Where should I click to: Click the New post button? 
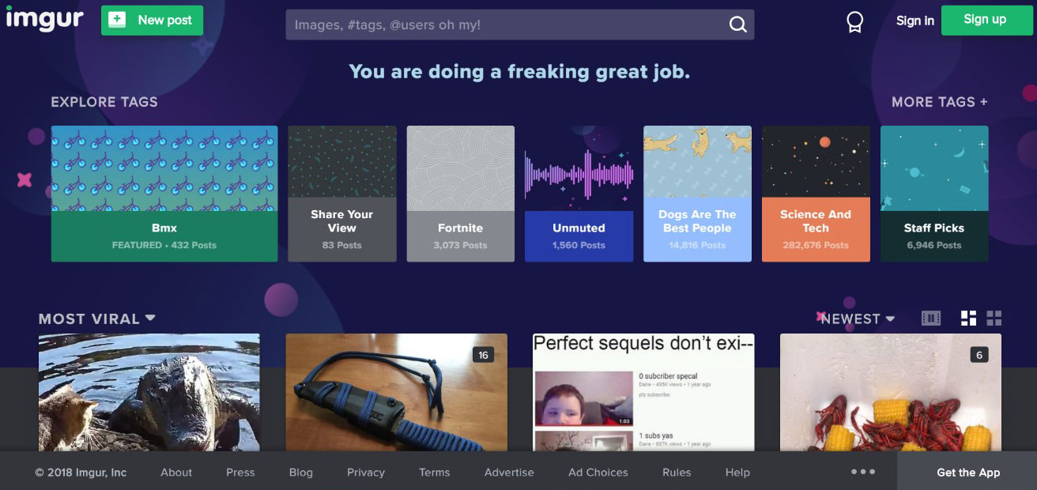(x=152, y=21)
